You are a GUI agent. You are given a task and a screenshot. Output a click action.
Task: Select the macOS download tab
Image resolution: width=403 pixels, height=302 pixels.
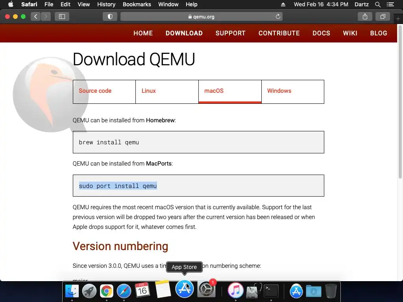(x=230, y=92)
